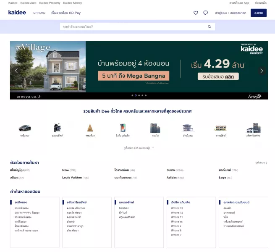This screenshot has width=275, height=252.
Task: Open messages with the chat bubble icon
Action: (206, 13)
